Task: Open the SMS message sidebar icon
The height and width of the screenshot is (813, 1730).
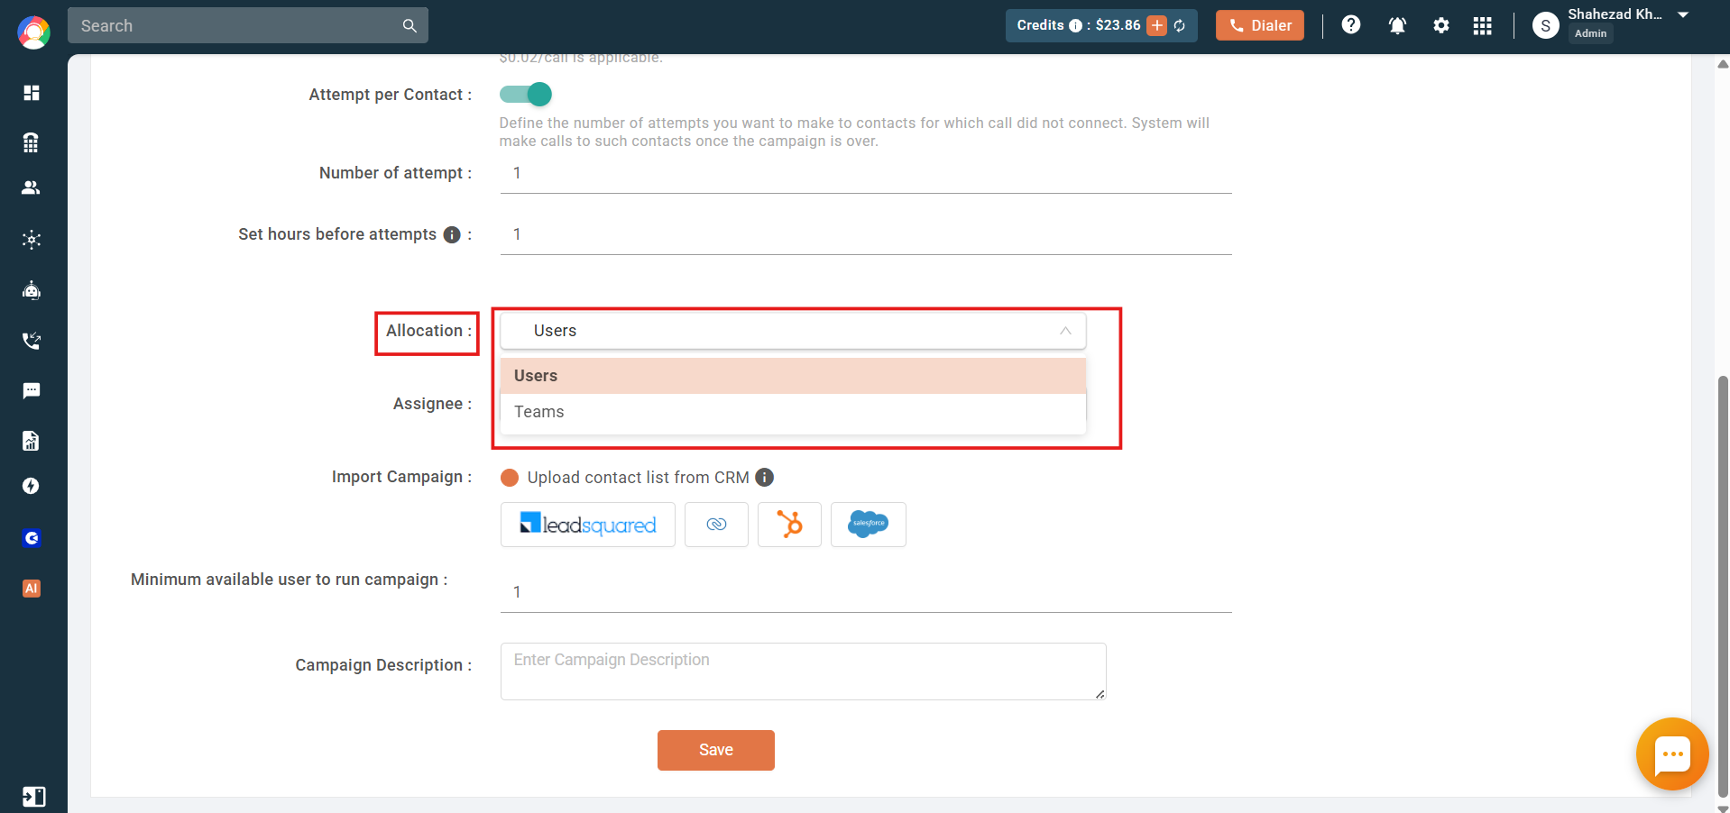Action: 32,390
